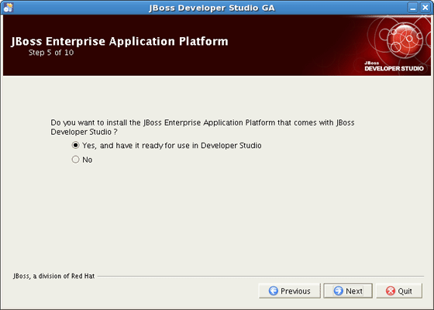Continue with the Next button
The width and height of the screenshot is (434, 310).
coord(348,291)
